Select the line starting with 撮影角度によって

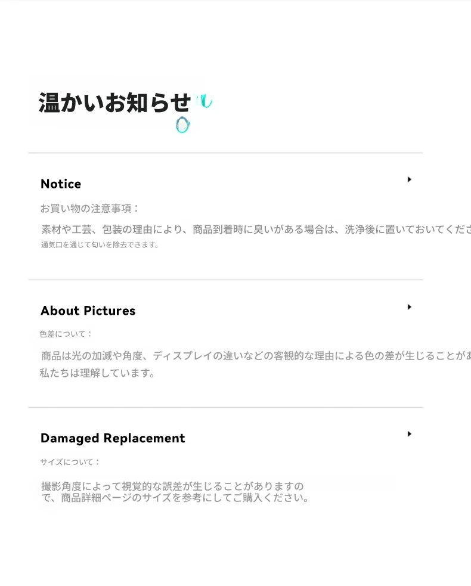click(x=172, y=486)
